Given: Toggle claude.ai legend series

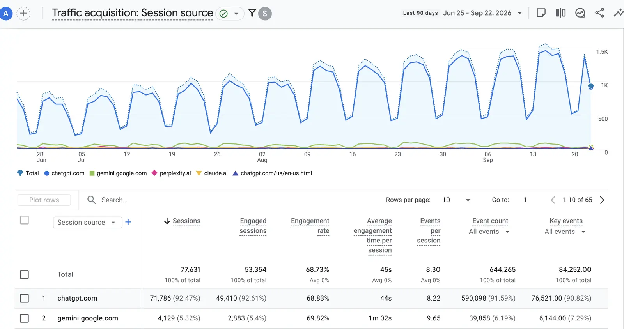Looking at the screenshot, I should point(212,173).
